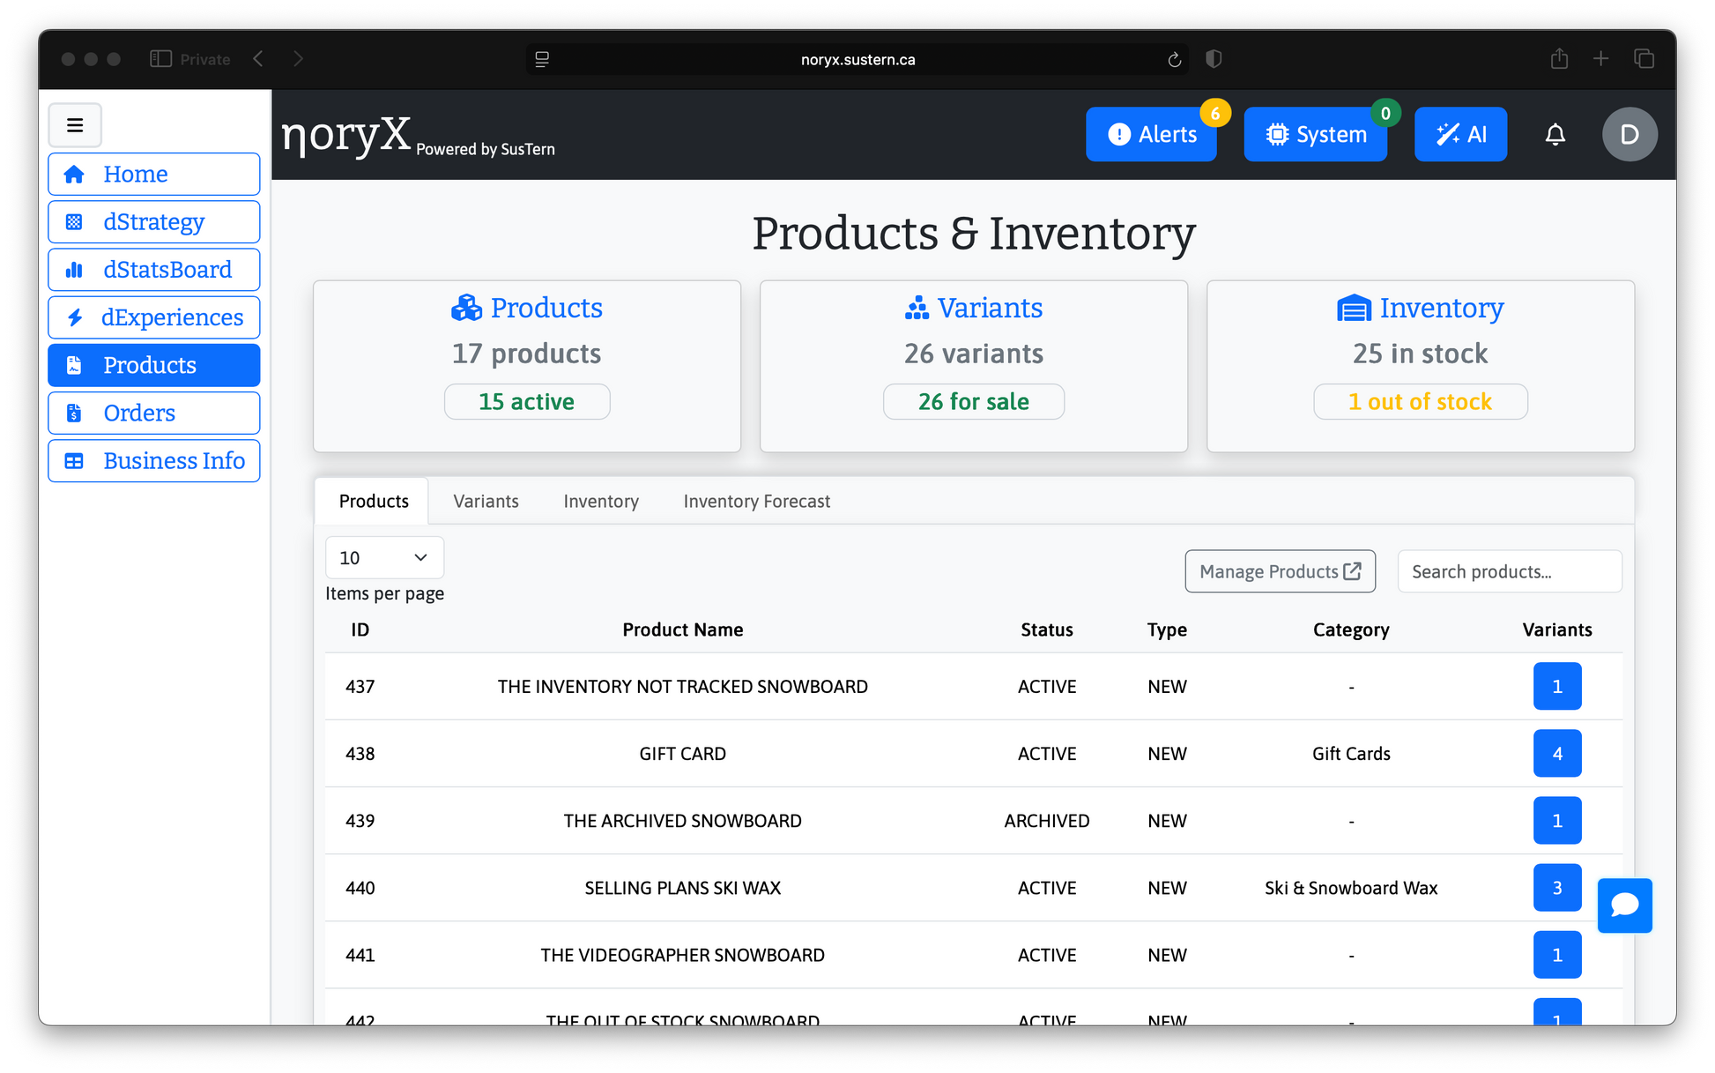
Task: Open dStrategy in the sidebar
Action: point(154,221)
